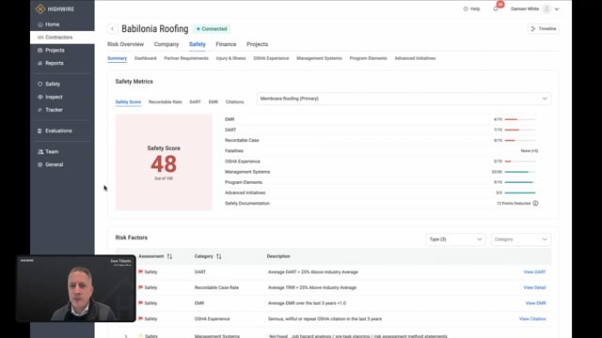Open the Program Elements sub-tab
This screenshot has width=602, height=338.
tap(368, 58)
